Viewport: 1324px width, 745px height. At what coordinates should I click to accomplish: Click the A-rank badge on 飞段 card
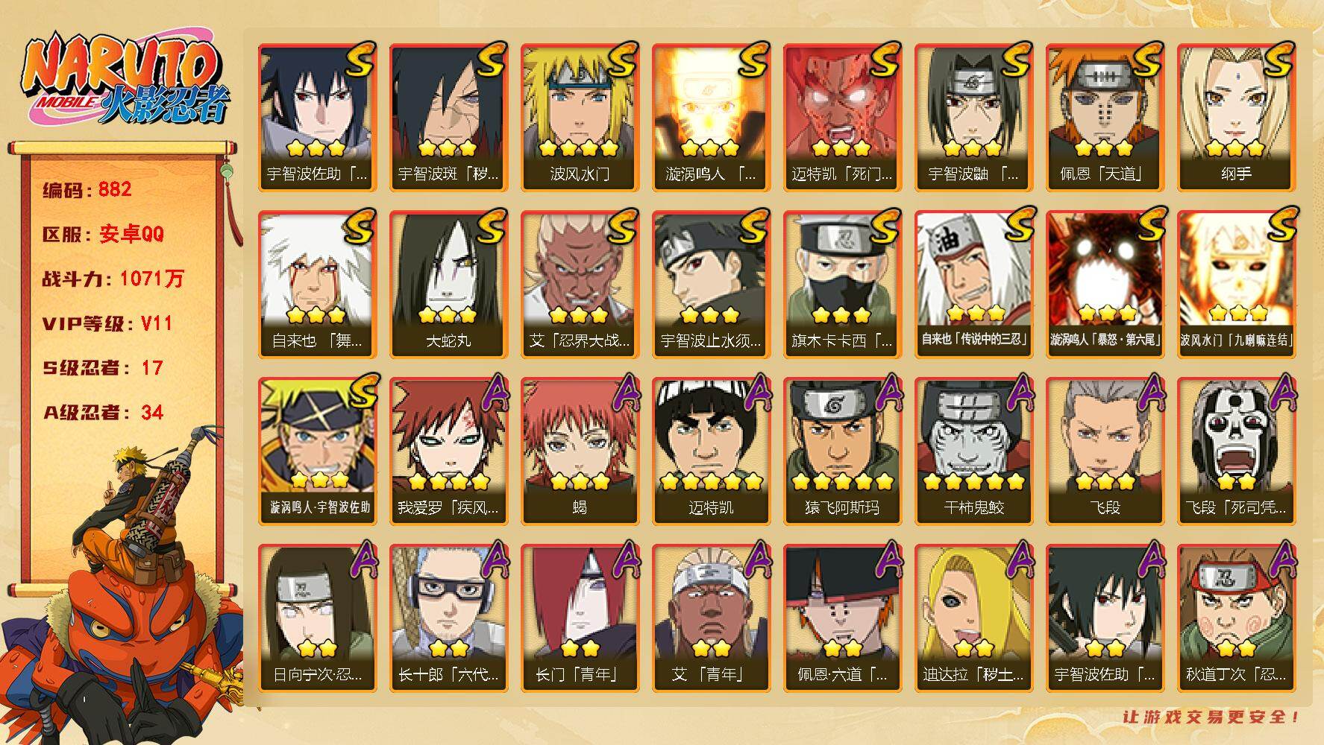[1149, 393]
